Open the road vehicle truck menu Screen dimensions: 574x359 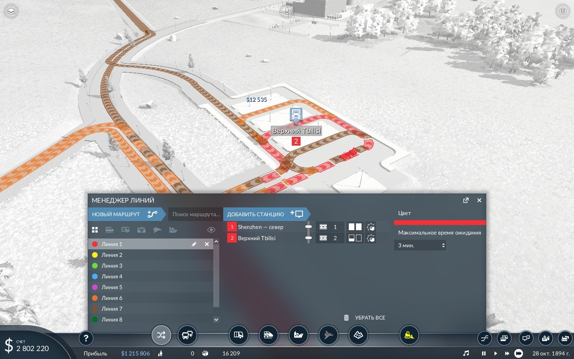point(238,335)
